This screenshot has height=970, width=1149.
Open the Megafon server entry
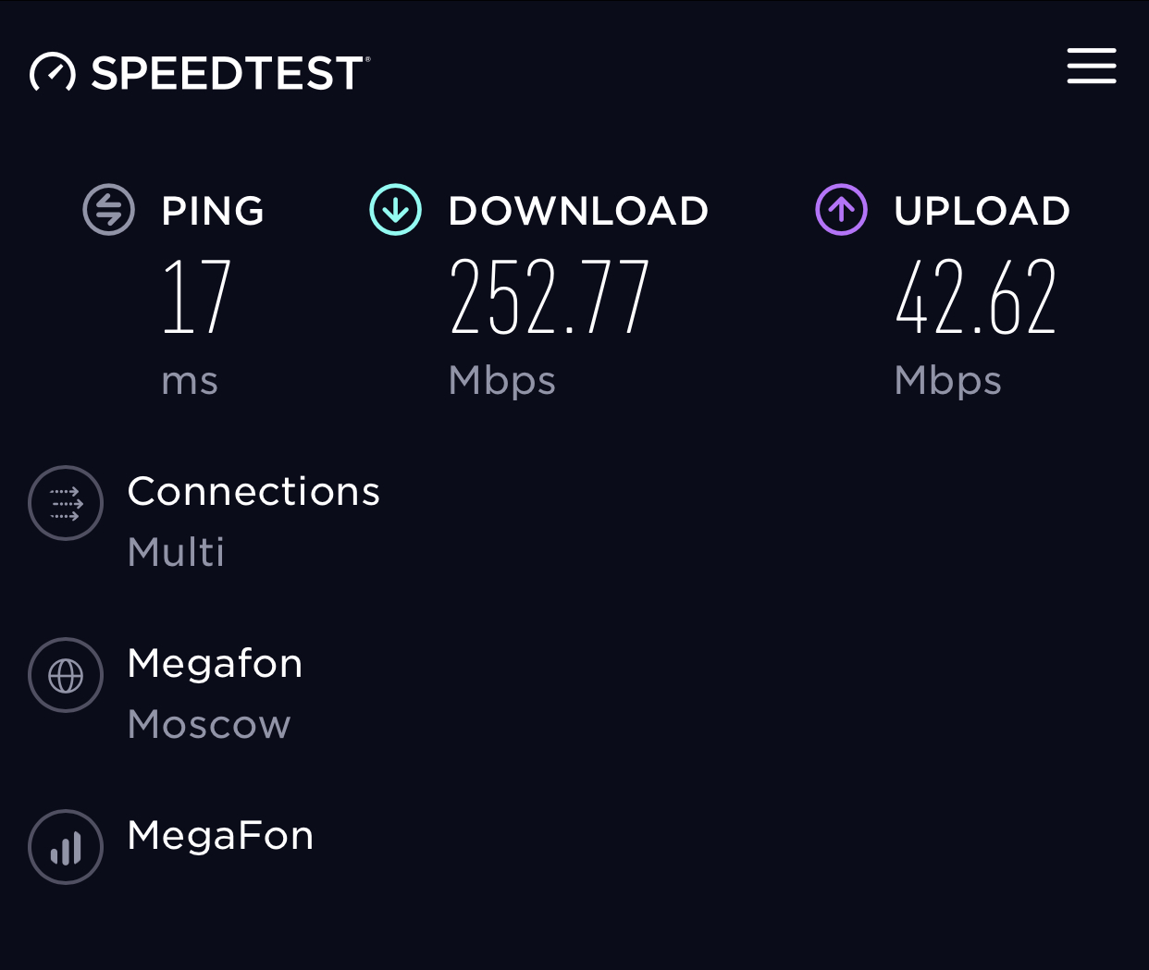point(215,663)
